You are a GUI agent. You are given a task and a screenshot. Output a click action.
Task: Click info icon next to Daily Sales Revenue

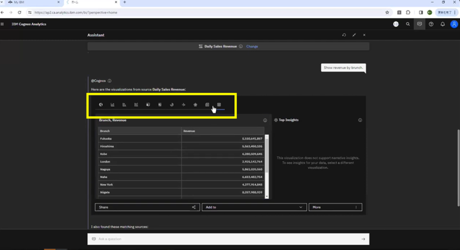click(x=241, y=46)
